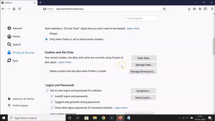
Task: Click the taskbar clock and date
Action: point(200,118)
